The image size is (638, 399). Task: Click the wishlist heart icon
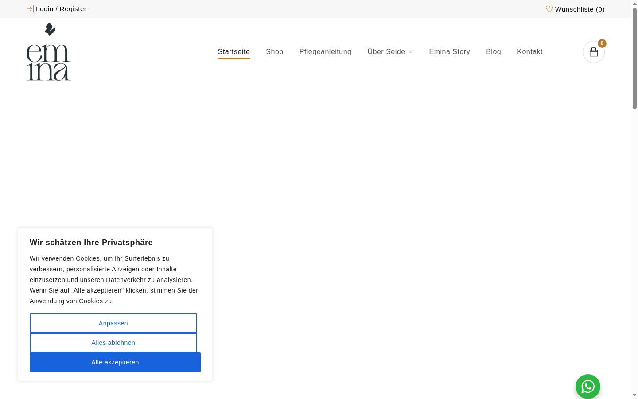click(x=549, y=9)
